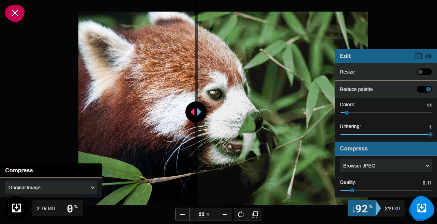This screenshot has height=224, width=437.
Task: Zoom in with the plus button
Action: (x=225, y=214)
